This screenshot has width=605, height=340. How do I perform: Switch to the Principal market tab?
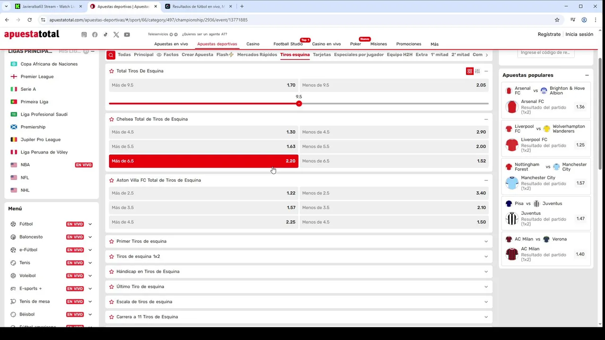point(144,55)
